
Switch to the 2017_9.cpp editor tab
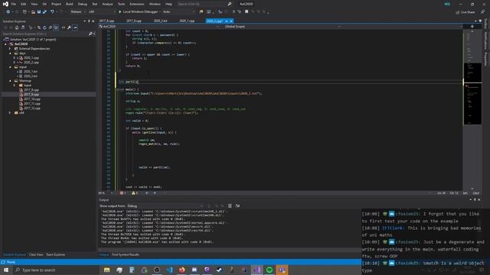(106, 21)
